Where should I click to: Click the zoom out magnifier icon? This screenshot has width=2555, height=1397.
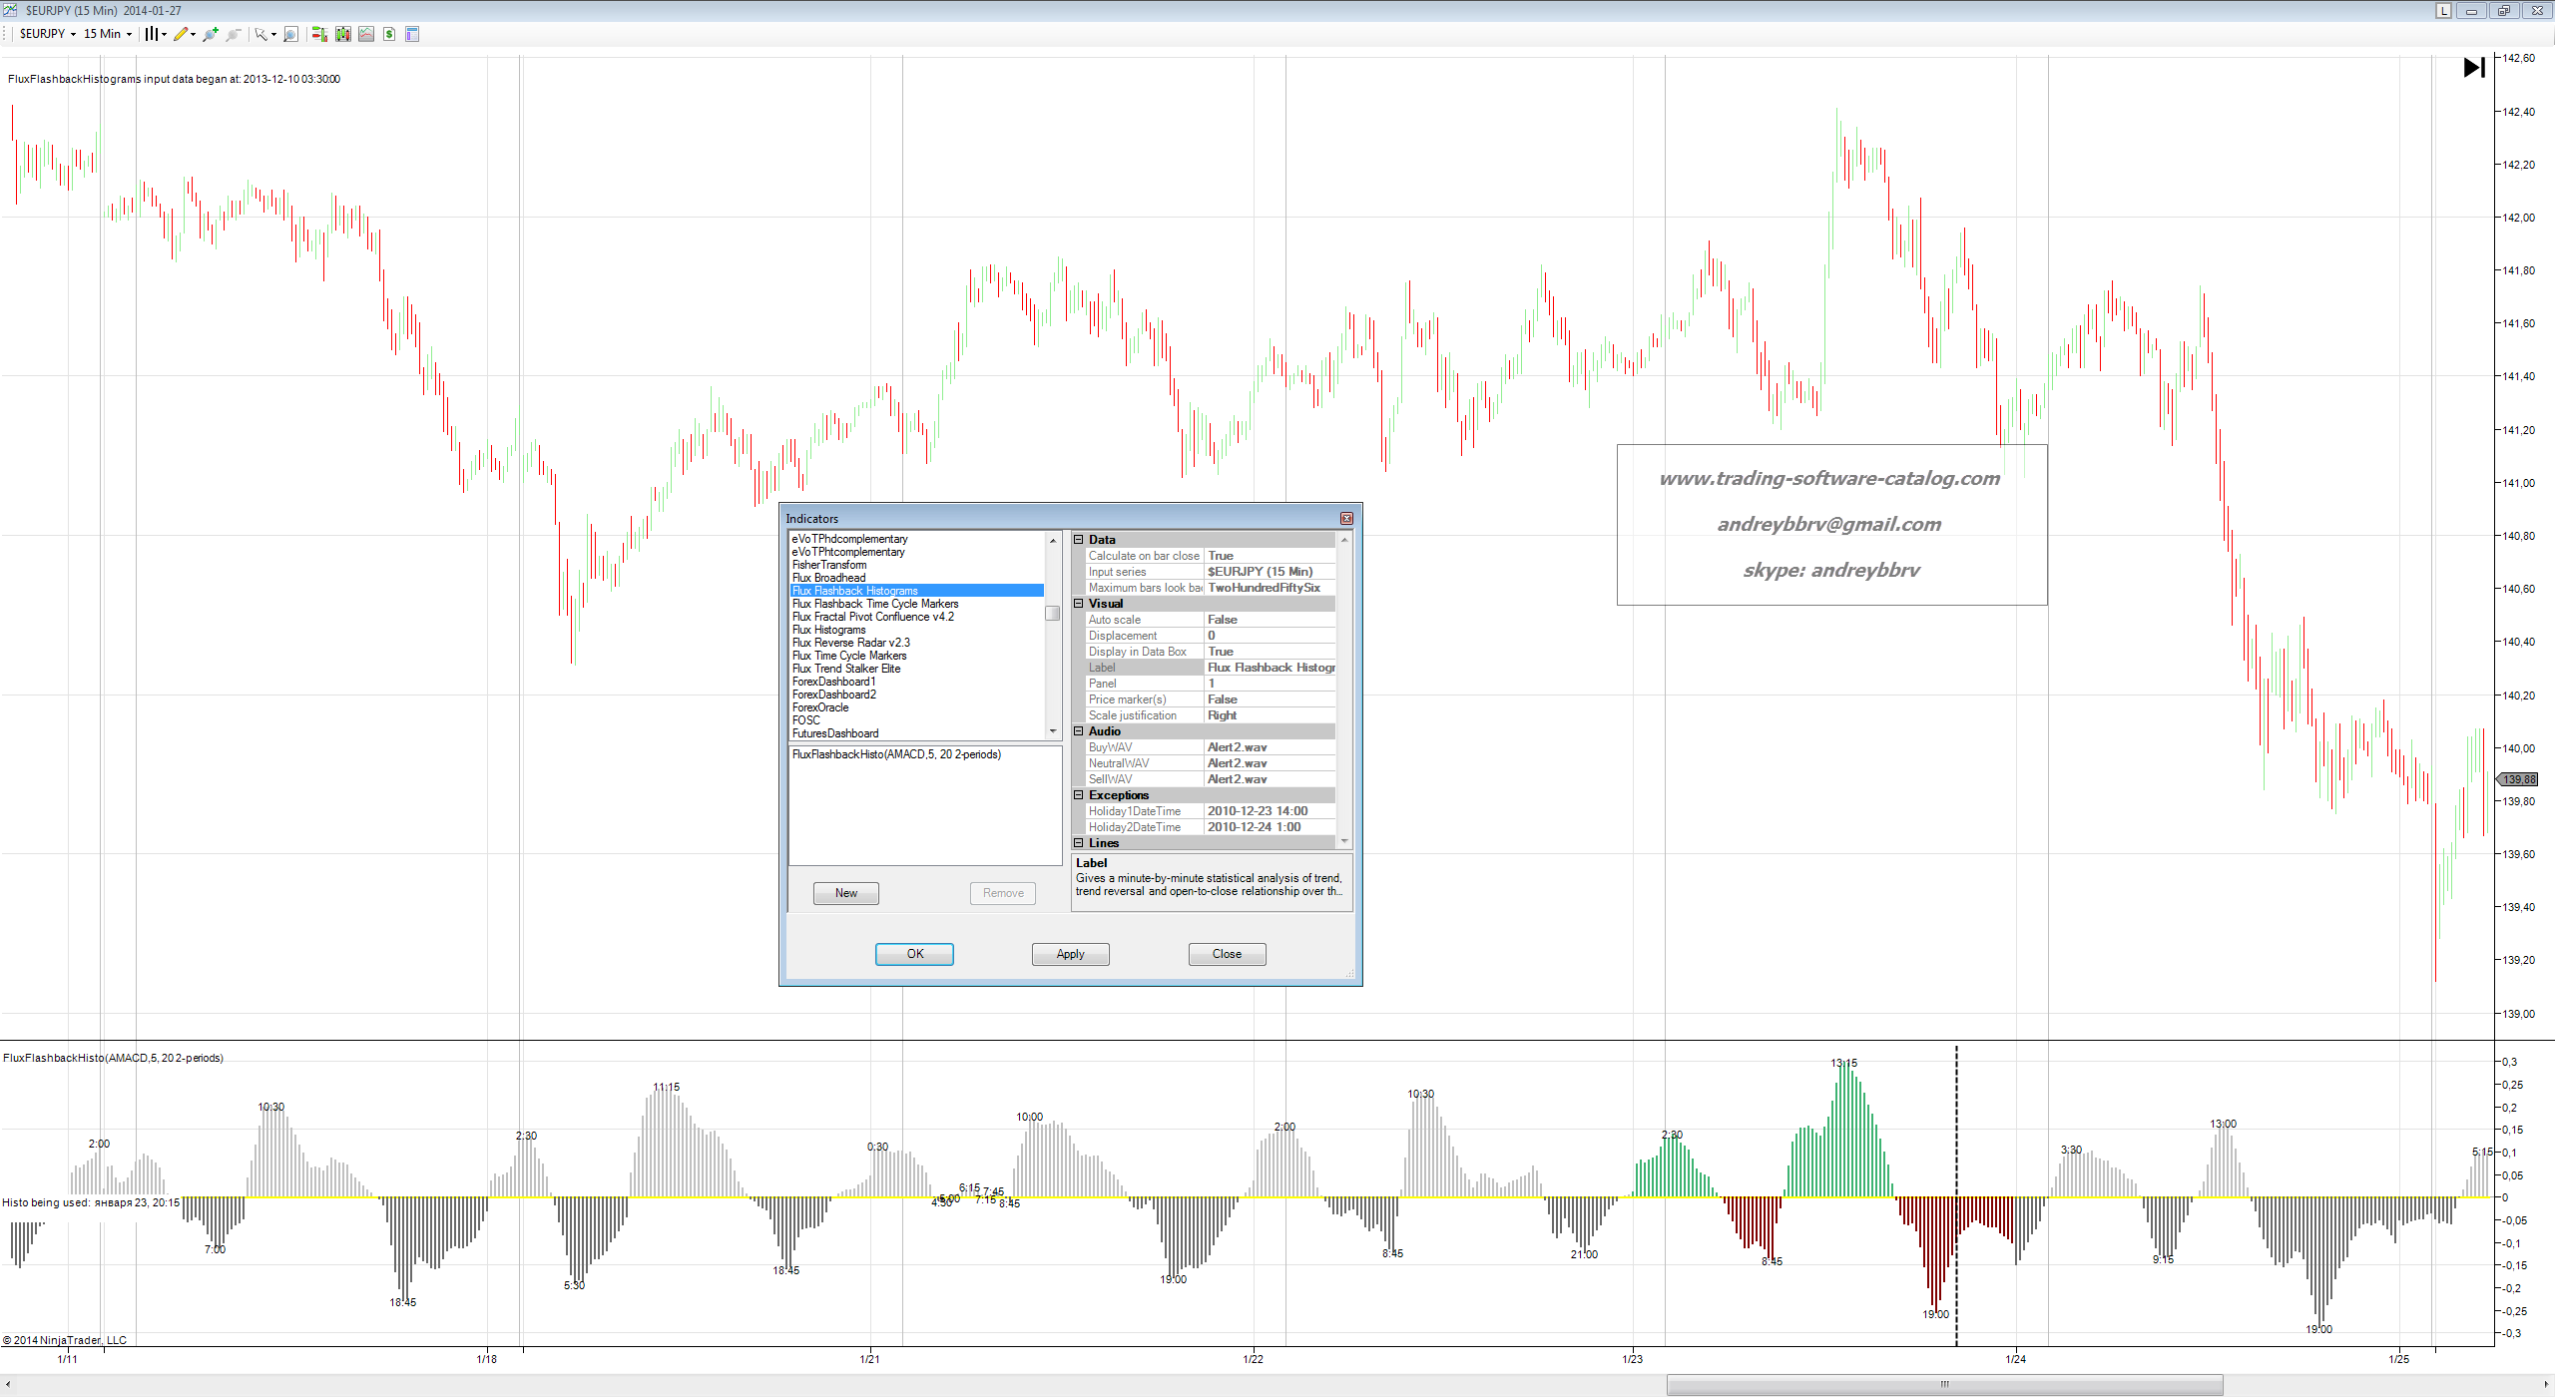pos(233,34)
